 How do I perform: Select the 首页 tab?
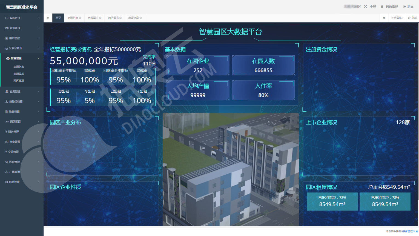tap(58, 18)
